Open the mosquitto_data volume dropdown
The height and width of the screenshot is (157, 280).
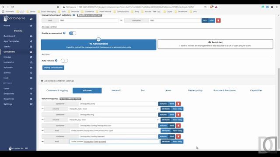pos(113,109)
